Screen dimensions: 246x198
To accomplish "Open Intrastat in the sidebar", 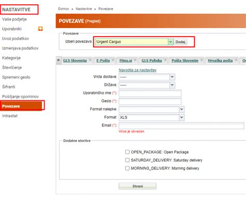I will tap(10, 116).
